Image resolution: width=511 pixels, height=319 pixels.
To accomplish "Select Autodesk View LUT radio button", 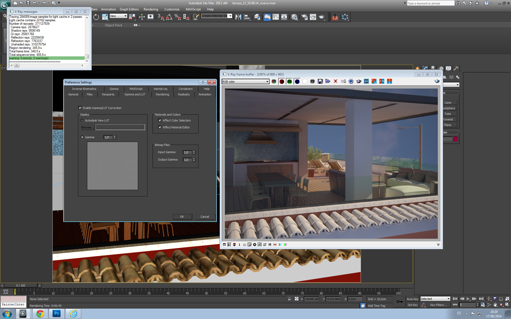I will pyautogui.click(x=82, y=120).
